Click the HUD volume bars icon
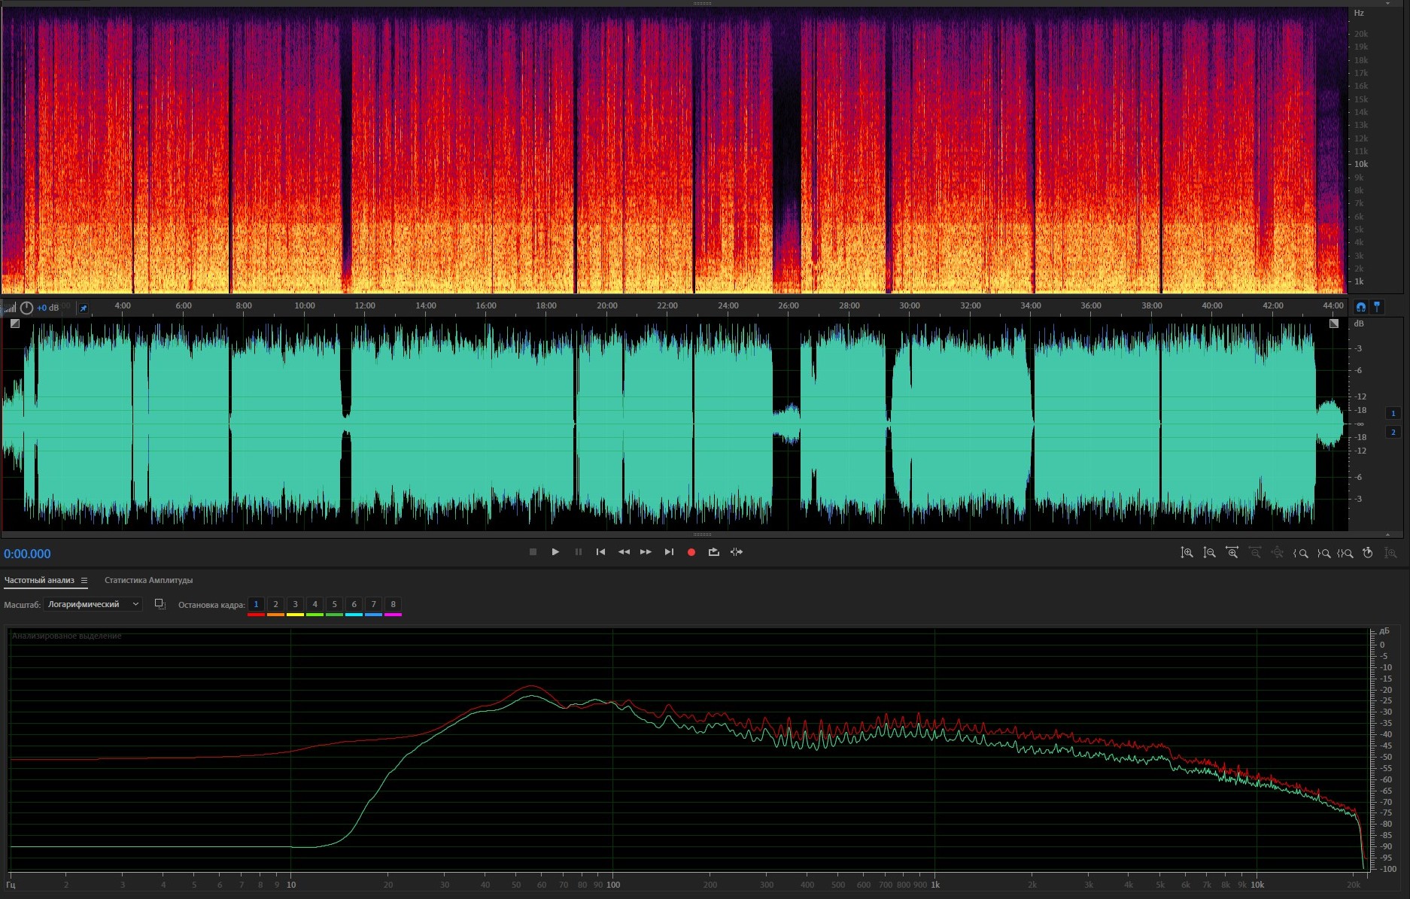This screenshot has width=1410, height=899. click(x=10, y=308)
